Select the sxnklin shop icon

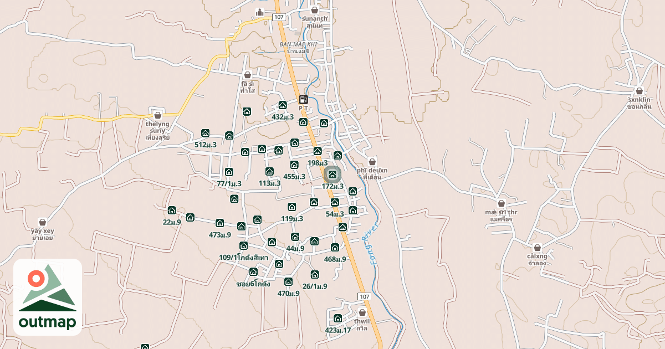coord(639,91)
